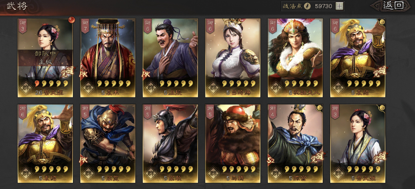Open the 高览 general card
Screen dimensions: 415x189
[108, 144]
